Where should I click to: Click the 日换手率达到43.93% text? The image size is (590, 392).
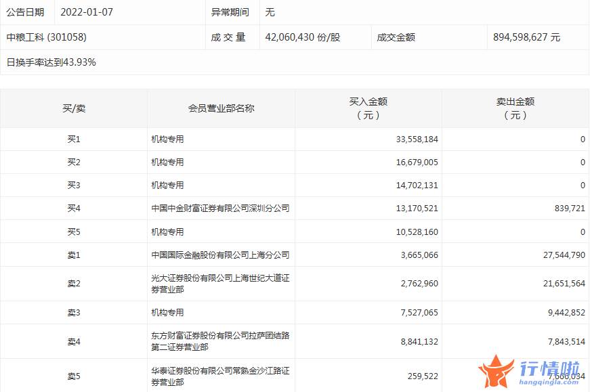(x=51, y=62)
